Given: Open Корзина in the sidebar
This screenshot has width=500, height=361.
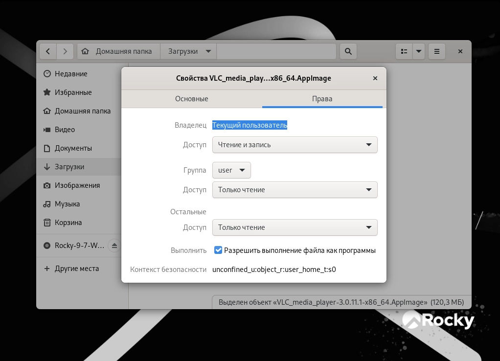Looking at the screenshot, I should click(79, 223).
